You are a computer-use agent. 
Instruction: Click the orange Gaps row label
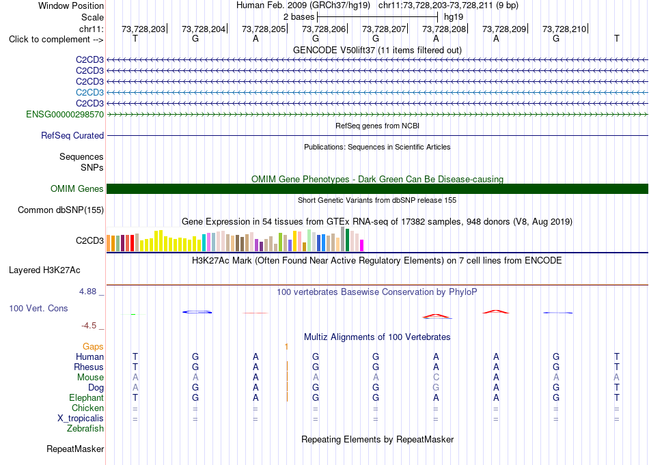(x=93, y=346)
